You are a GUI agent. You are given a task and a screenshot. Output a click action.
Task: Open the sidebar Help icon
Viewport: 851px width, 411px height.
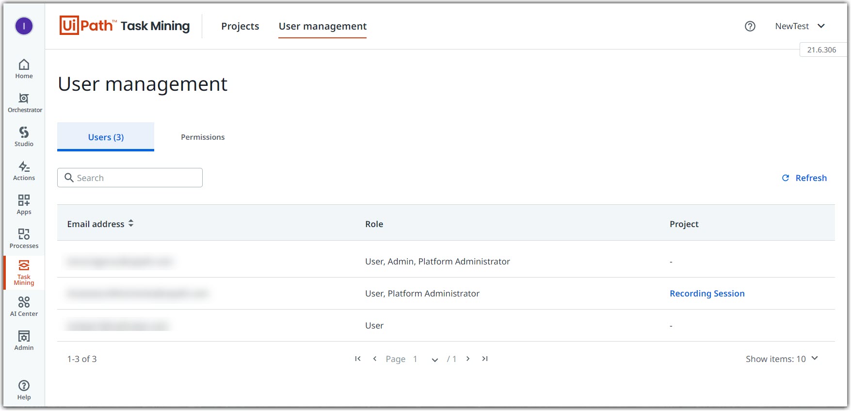(x=24, y=390)
